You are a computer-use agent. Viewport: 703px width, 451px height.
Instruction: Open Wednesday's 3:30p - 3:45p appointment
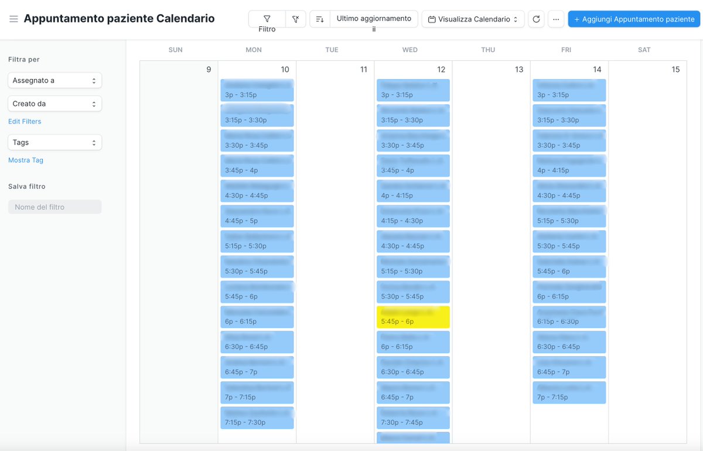(x=413, y=140)
